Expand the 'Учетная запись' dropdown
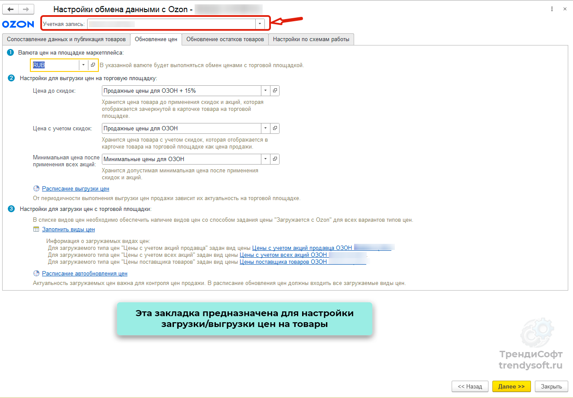This screenshot has height=398, width=573. point(260,24)
